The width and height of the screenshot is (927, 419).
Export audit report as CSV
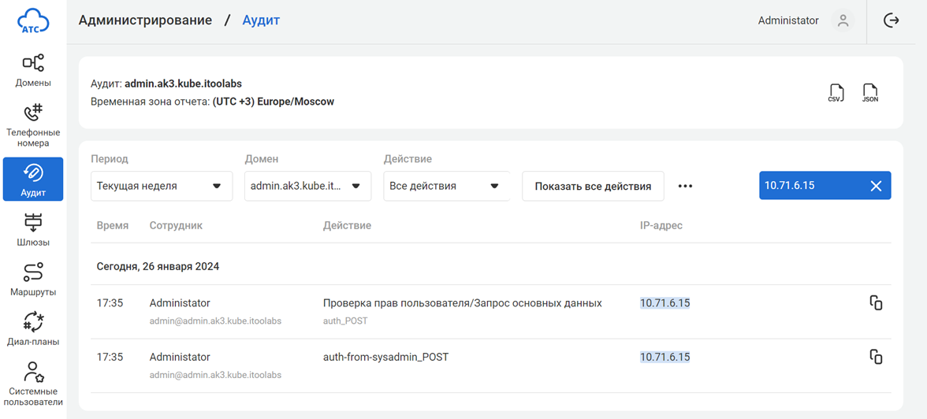[836, 93]
